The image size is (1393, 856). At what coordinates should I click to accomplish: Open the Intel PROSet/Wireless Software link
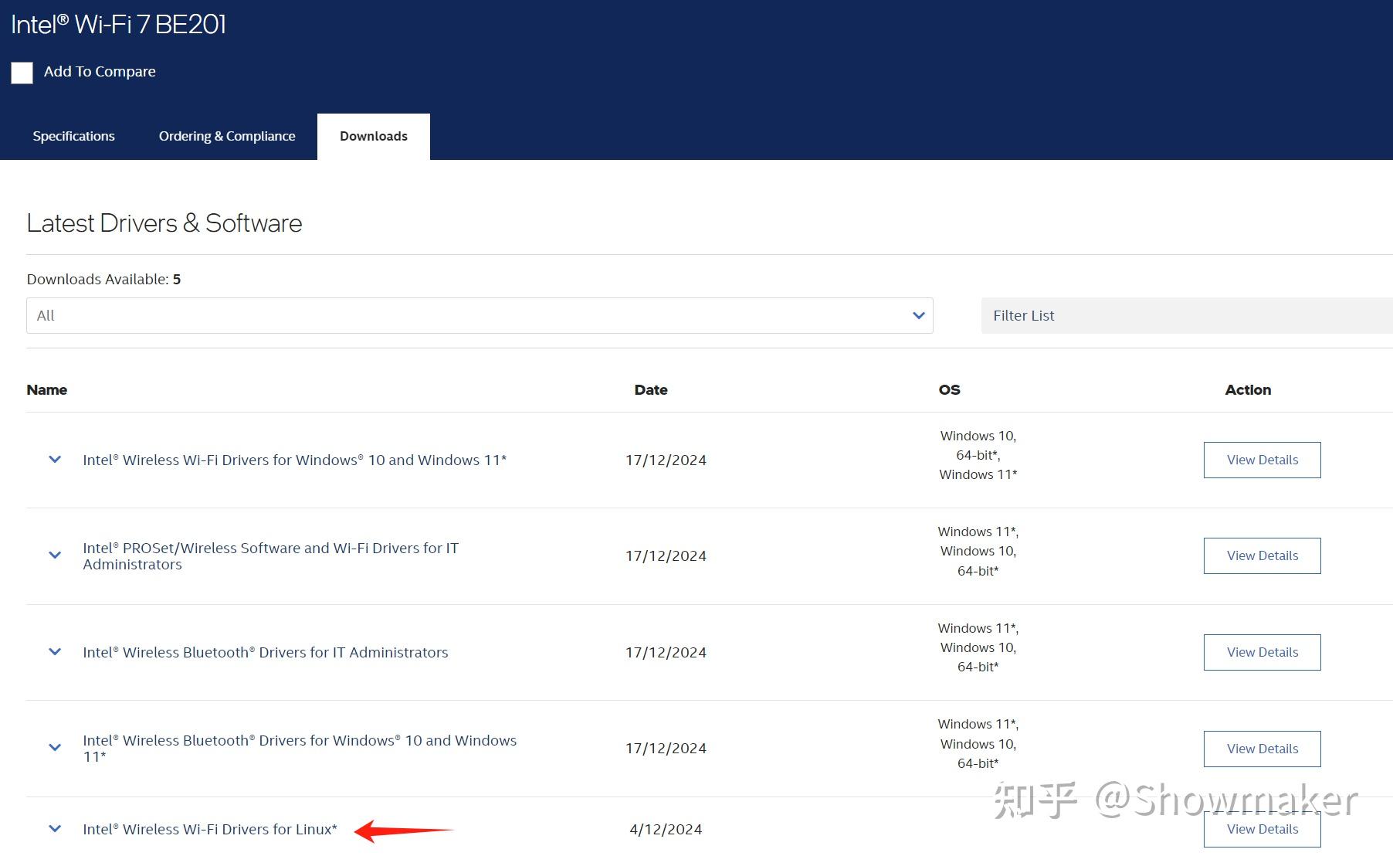(x=269, y=555)
